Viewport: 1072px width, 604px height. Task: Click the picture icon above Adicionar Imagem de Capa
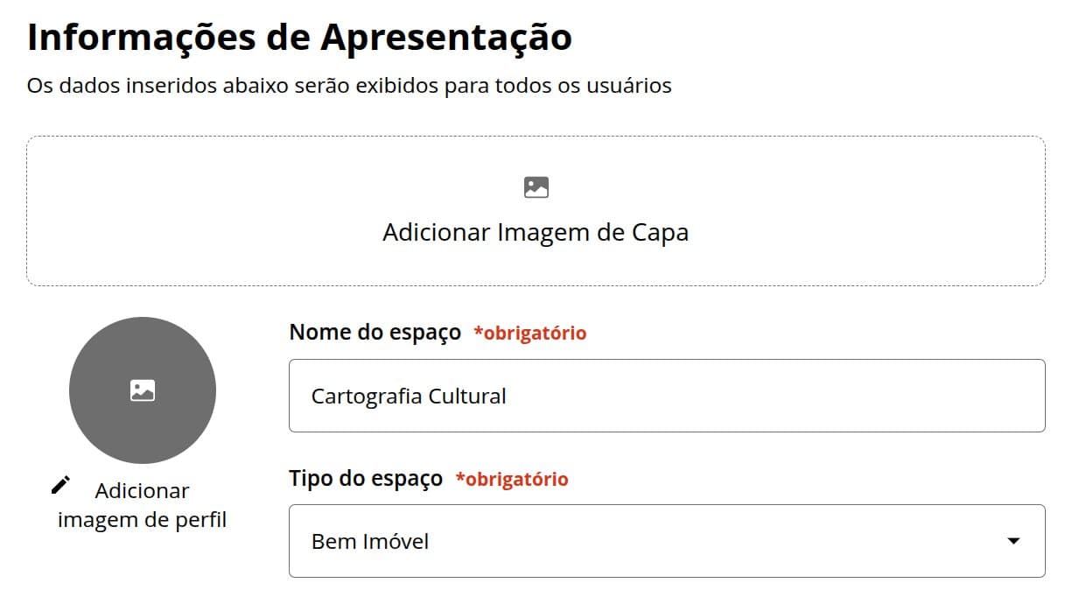pos(536,187)
